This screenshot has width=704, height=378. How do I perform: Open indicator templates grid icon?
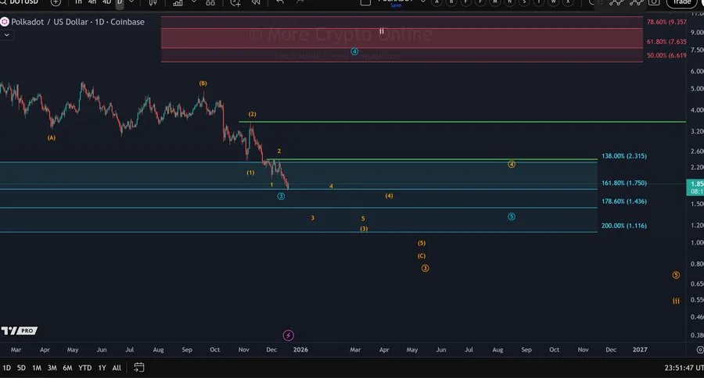coord(210,2)
